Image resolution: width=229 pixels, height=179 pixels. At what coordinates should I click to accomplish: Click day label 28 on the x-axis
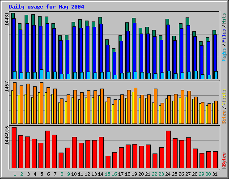click(x=195, y=174)
